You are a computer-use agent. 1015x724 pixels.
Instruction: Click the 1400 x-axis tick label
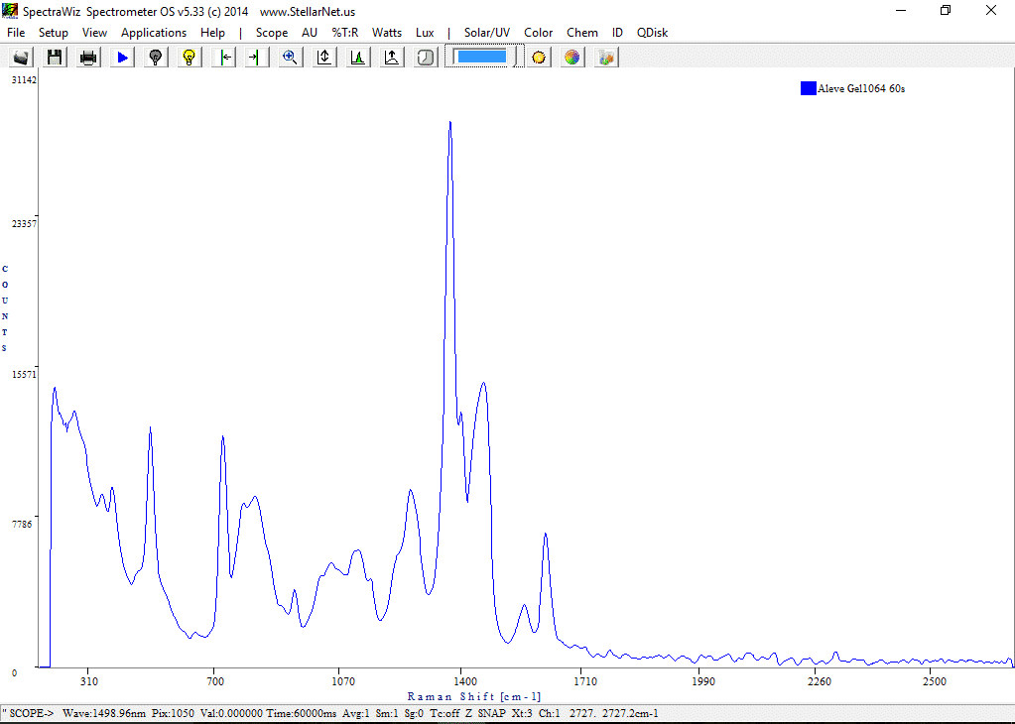[465, 681]
